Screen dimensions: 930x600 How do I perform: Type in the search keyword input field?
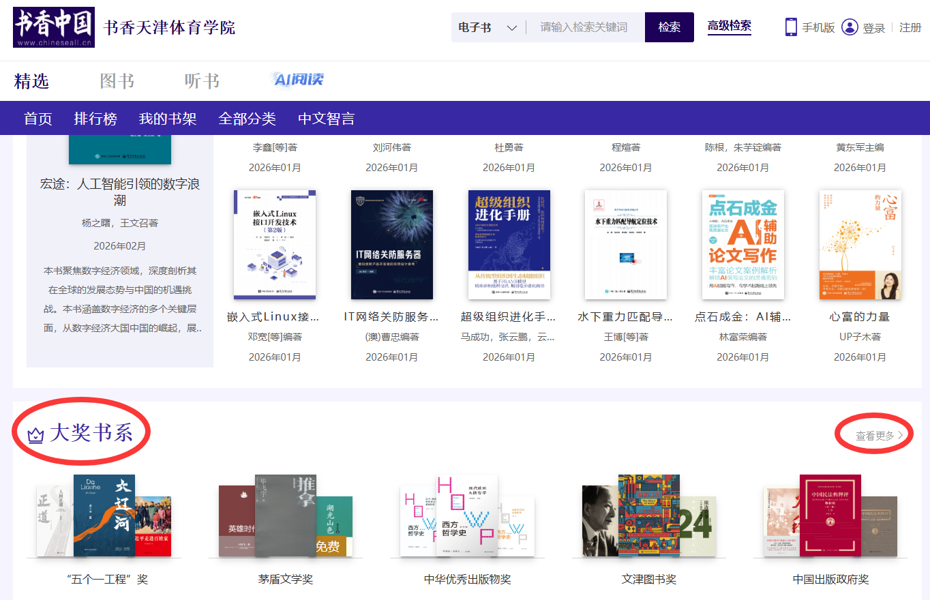[x=584, y=27]
